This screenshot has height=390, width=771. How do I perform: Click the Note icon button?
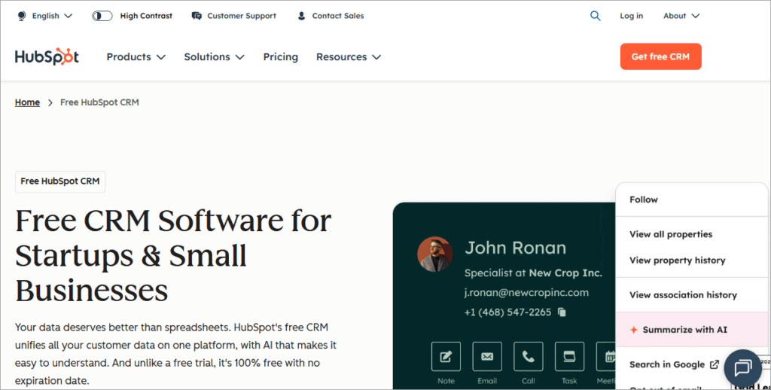tap(446, 357)
